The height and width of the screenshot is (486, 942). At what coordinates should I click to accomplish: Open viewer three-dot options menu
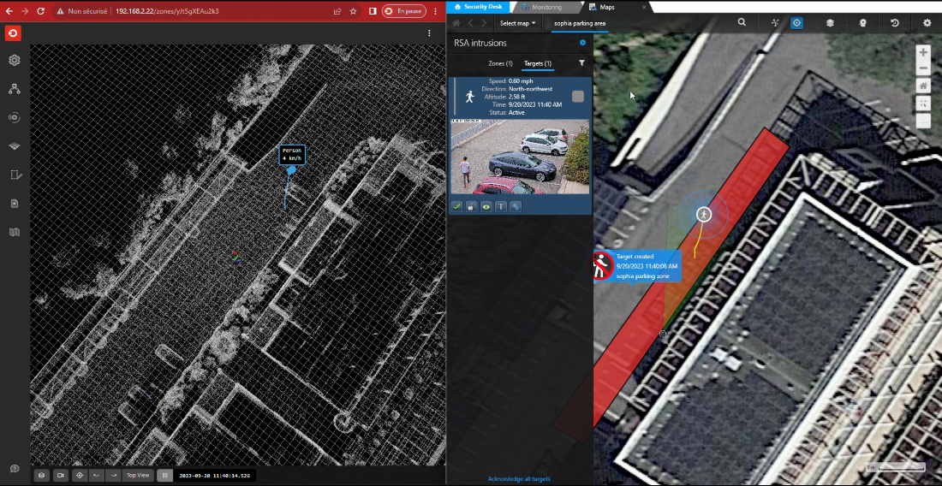click(x=429, y=33)
